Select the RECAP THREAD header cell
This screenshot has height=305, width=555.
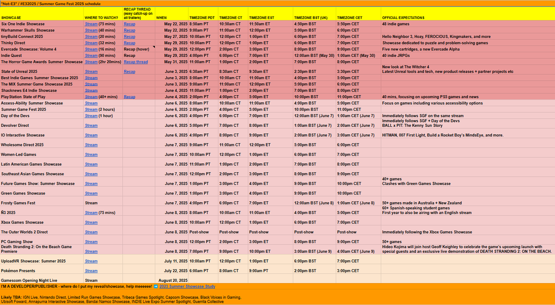coord(139,14)
